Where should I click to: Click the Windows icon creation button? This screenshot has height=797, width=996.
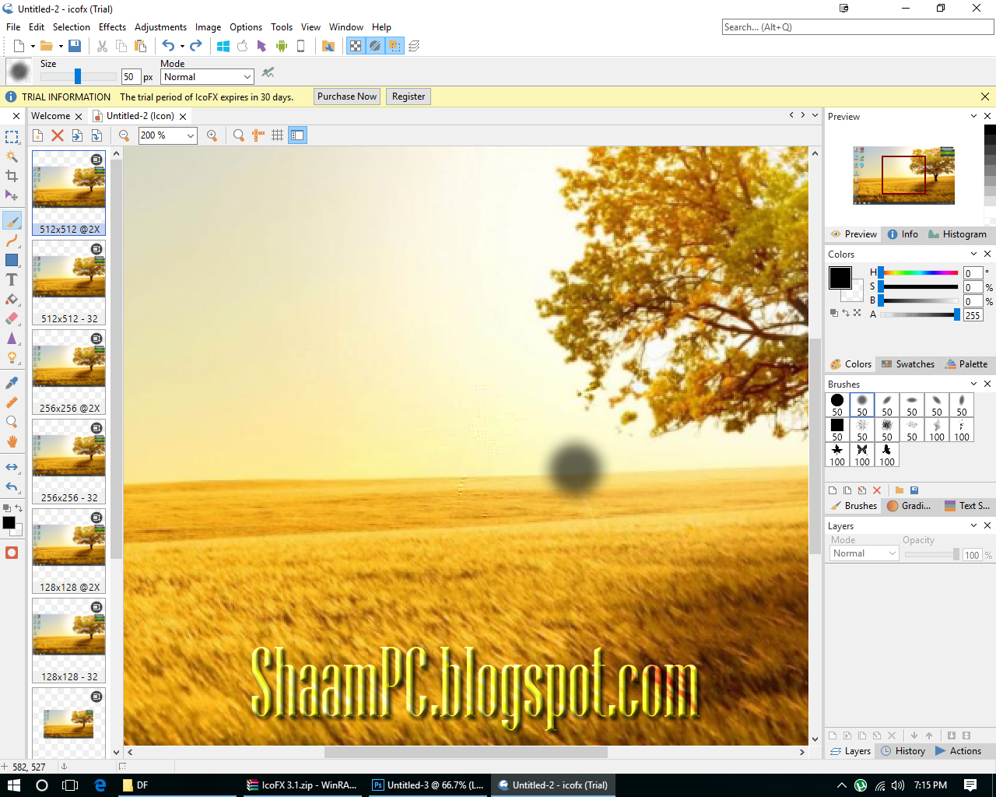tap(223, 46)
